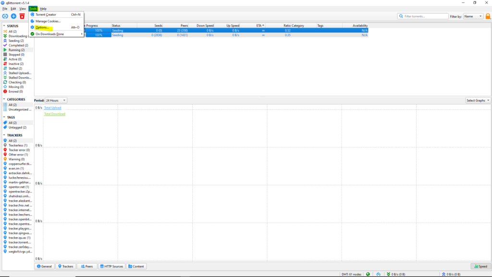The height and width of the screenshot is (277, 492).
Task: Click the Uncategorized list icon
Action: pos(5,109)
